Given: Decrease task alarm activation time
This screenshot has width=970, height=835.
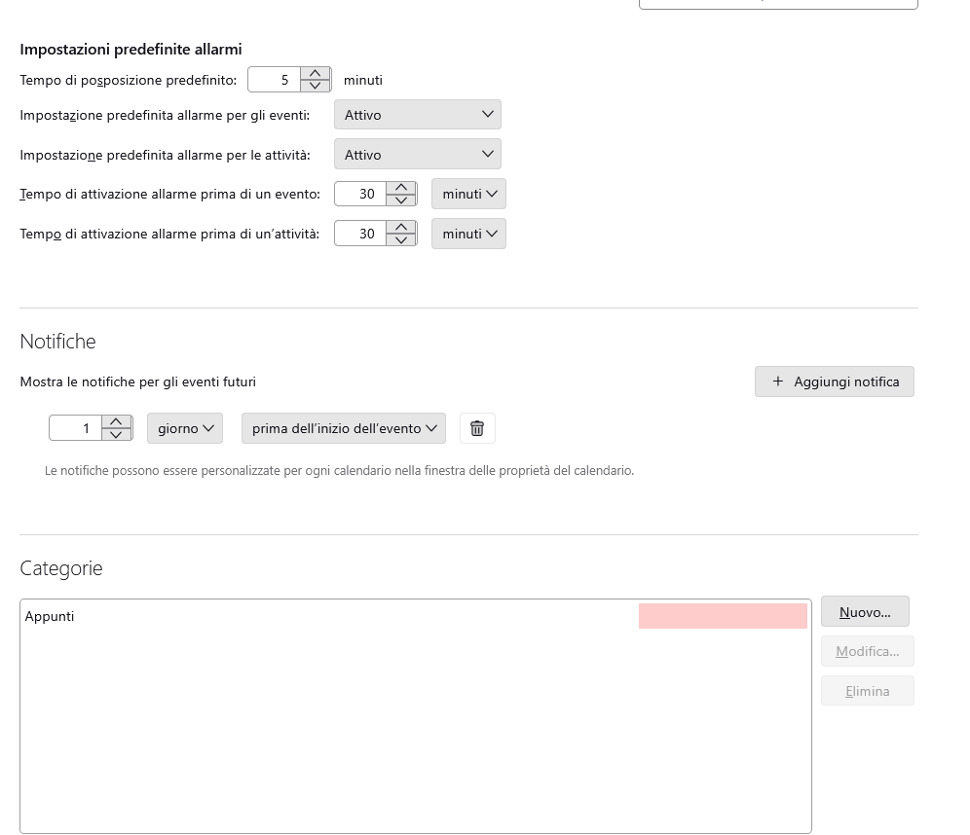Looking at the screenshot, I should pyautogui.click(x=401, y=240).
